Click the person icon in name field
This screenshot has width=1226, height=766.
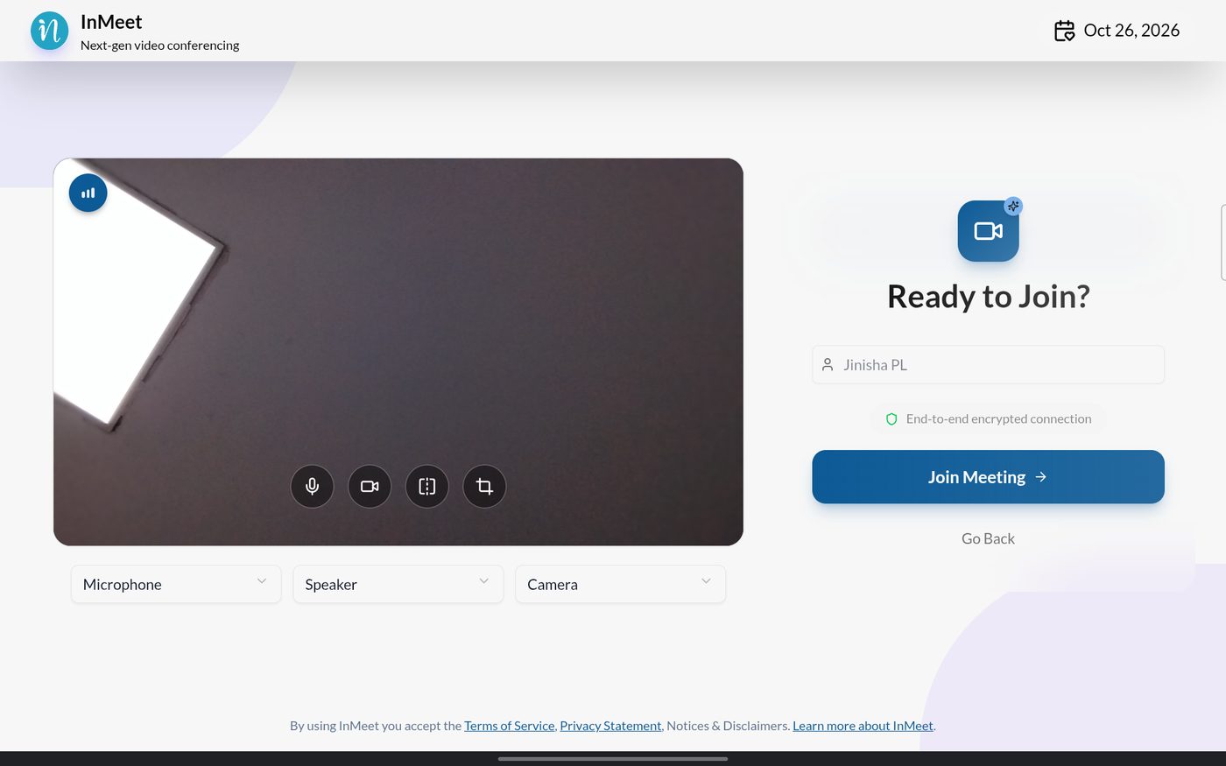point(828,364)
